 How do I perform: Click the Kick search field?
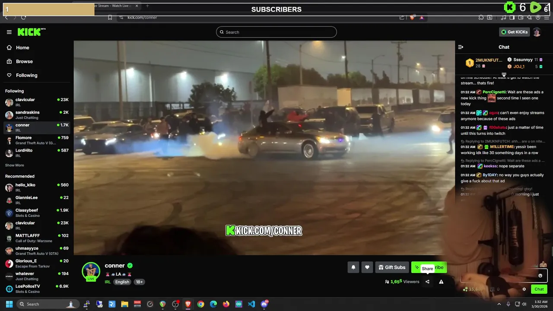(x=276, y=32)
